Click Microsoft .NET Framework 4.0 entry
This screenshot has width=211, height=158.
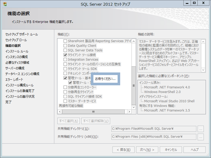[x=167, y=87]
